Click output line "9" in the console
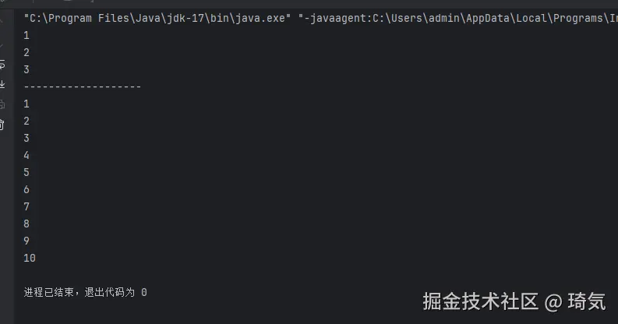This screenshot has width=618, height=324. coord(26,241)
